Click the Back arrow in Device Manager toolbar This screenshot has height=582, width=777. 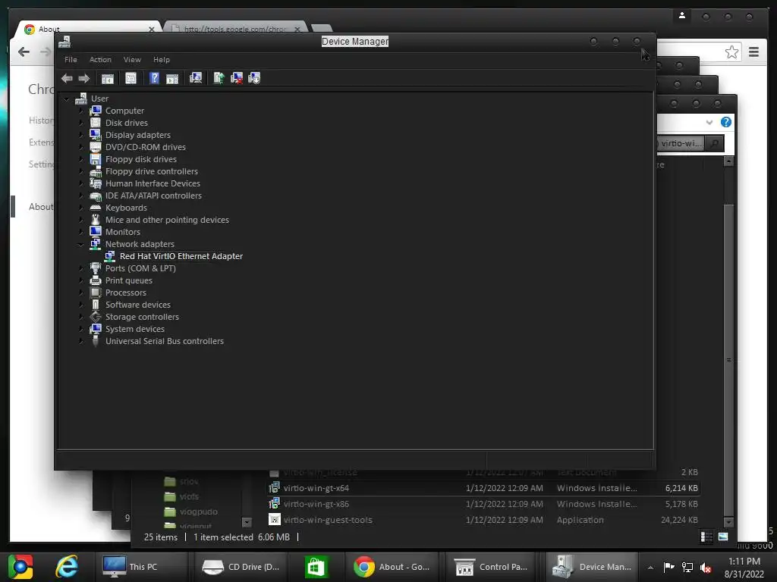pyautogui.click(x=67, y=78)
